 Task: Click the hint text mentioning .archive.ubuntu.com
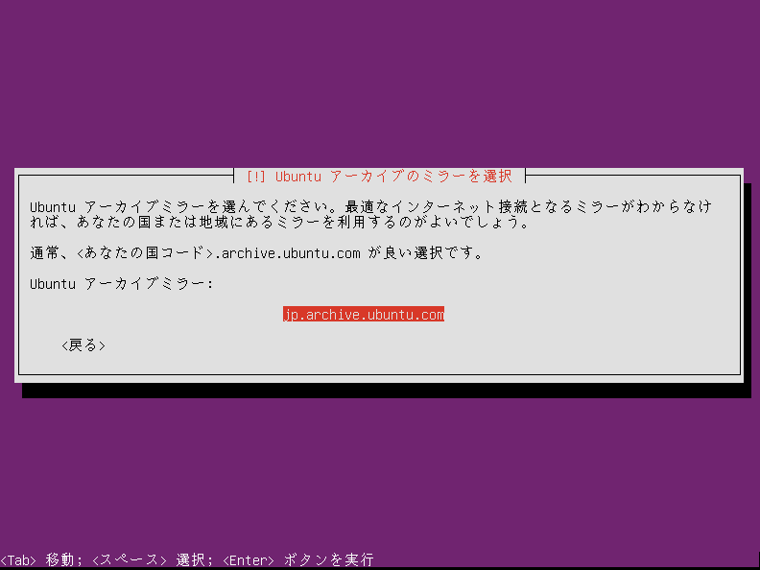click(x=256, y=252)
